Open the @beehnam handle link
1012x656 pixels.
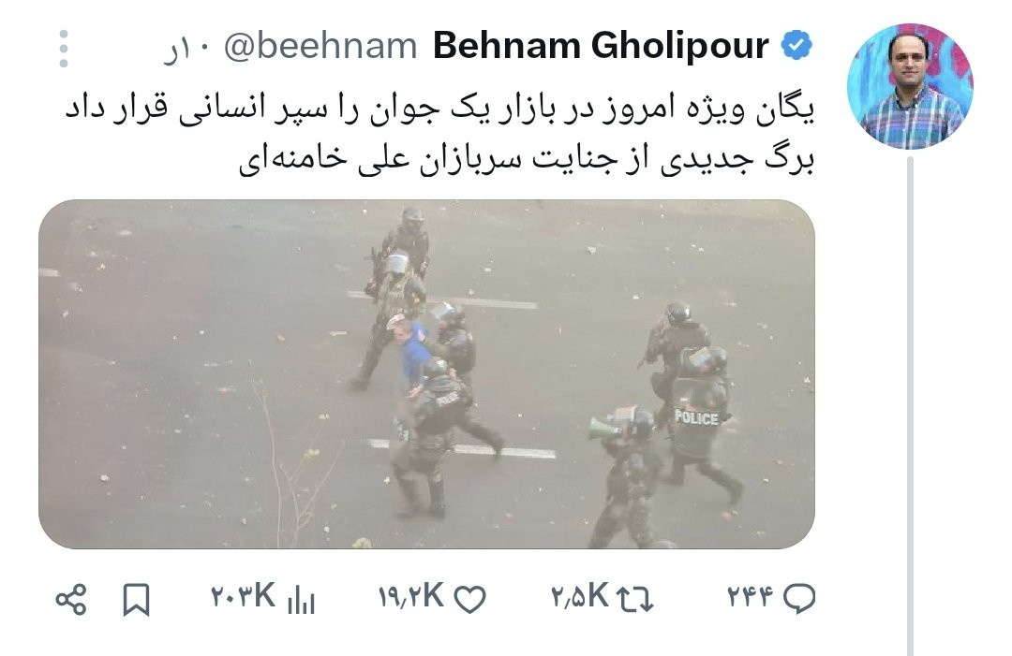tap(320, 47)
